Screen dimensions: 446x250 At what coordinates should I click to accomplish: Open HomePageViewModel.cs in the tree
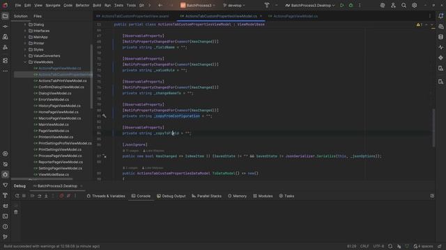pyautogui.click(x=59, y=112)
